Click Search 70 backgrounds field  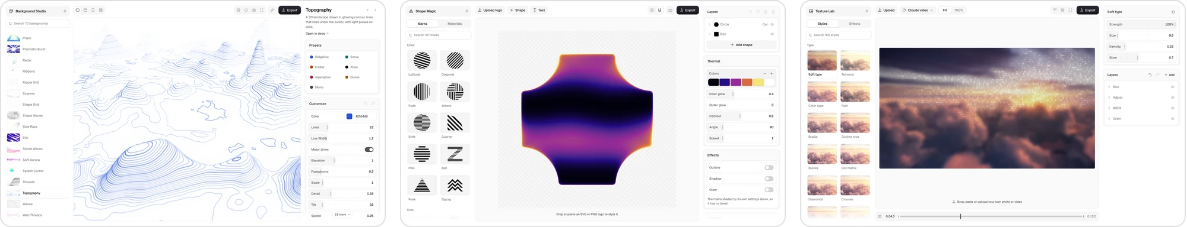(x=37, y=24)
